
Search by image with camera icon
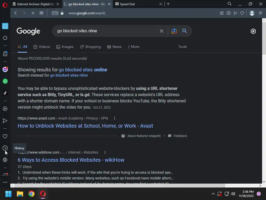pos(174,31)
